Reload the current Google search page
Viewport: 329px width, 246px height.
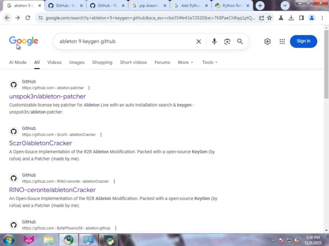click(x=28, y=18)
